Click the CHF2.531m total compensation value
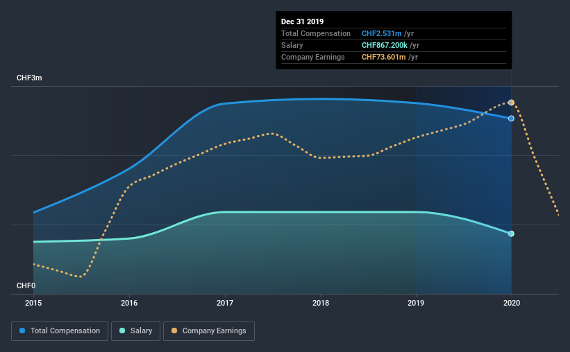 point(381,34)
